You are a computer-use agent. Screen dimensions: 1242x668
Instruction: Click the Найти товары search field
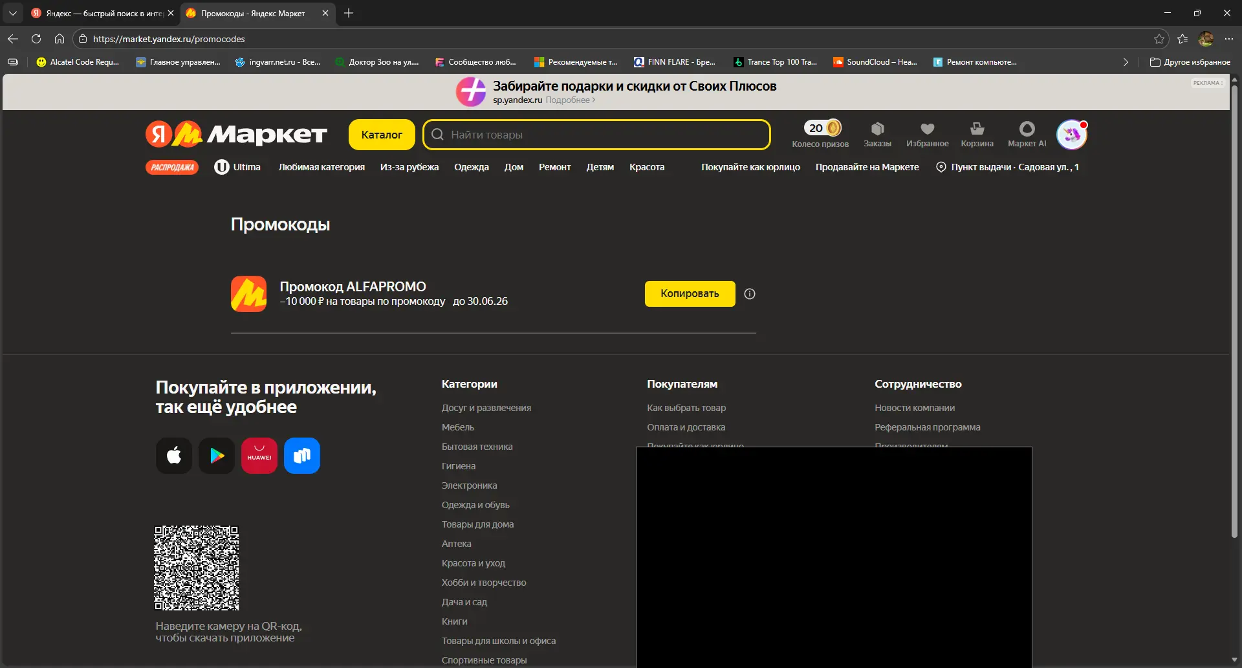tap(596, 135)
